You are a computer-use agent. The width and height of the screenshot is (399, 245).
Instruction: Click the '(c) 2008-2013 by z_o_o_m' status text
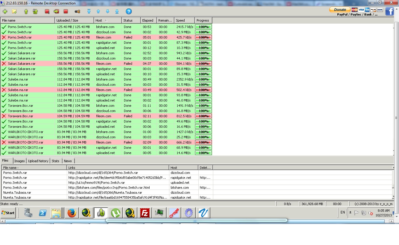click(x=374, y=204)
